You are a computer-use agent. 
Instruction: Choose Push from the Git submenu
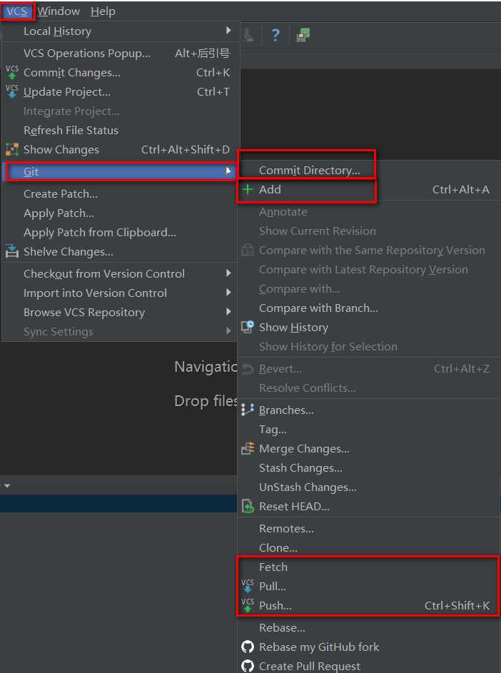tap(275, 605)
